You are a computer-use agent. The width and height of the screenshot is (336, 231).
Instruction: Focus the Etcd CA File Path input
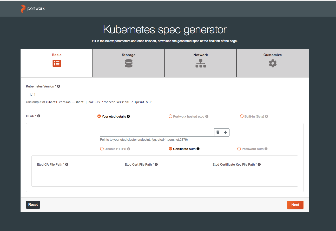[x=77, y=173]
